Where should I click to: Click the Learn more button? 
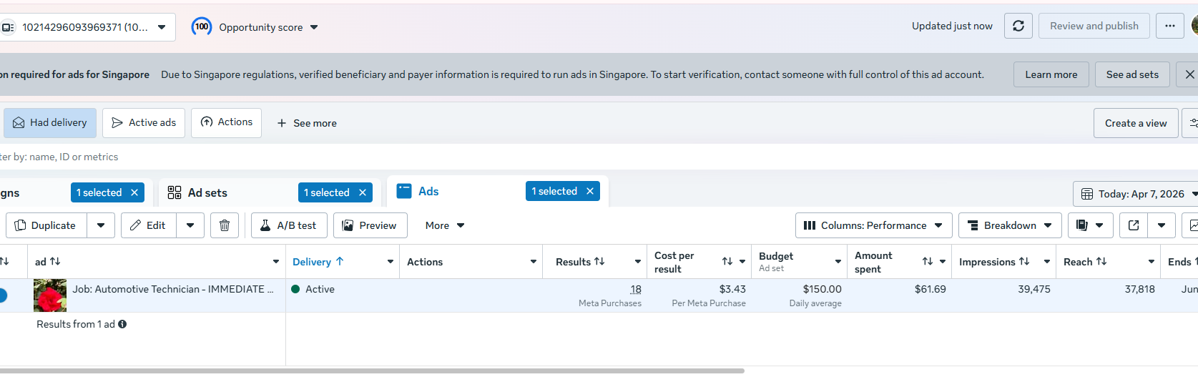tap(1051, 74)
